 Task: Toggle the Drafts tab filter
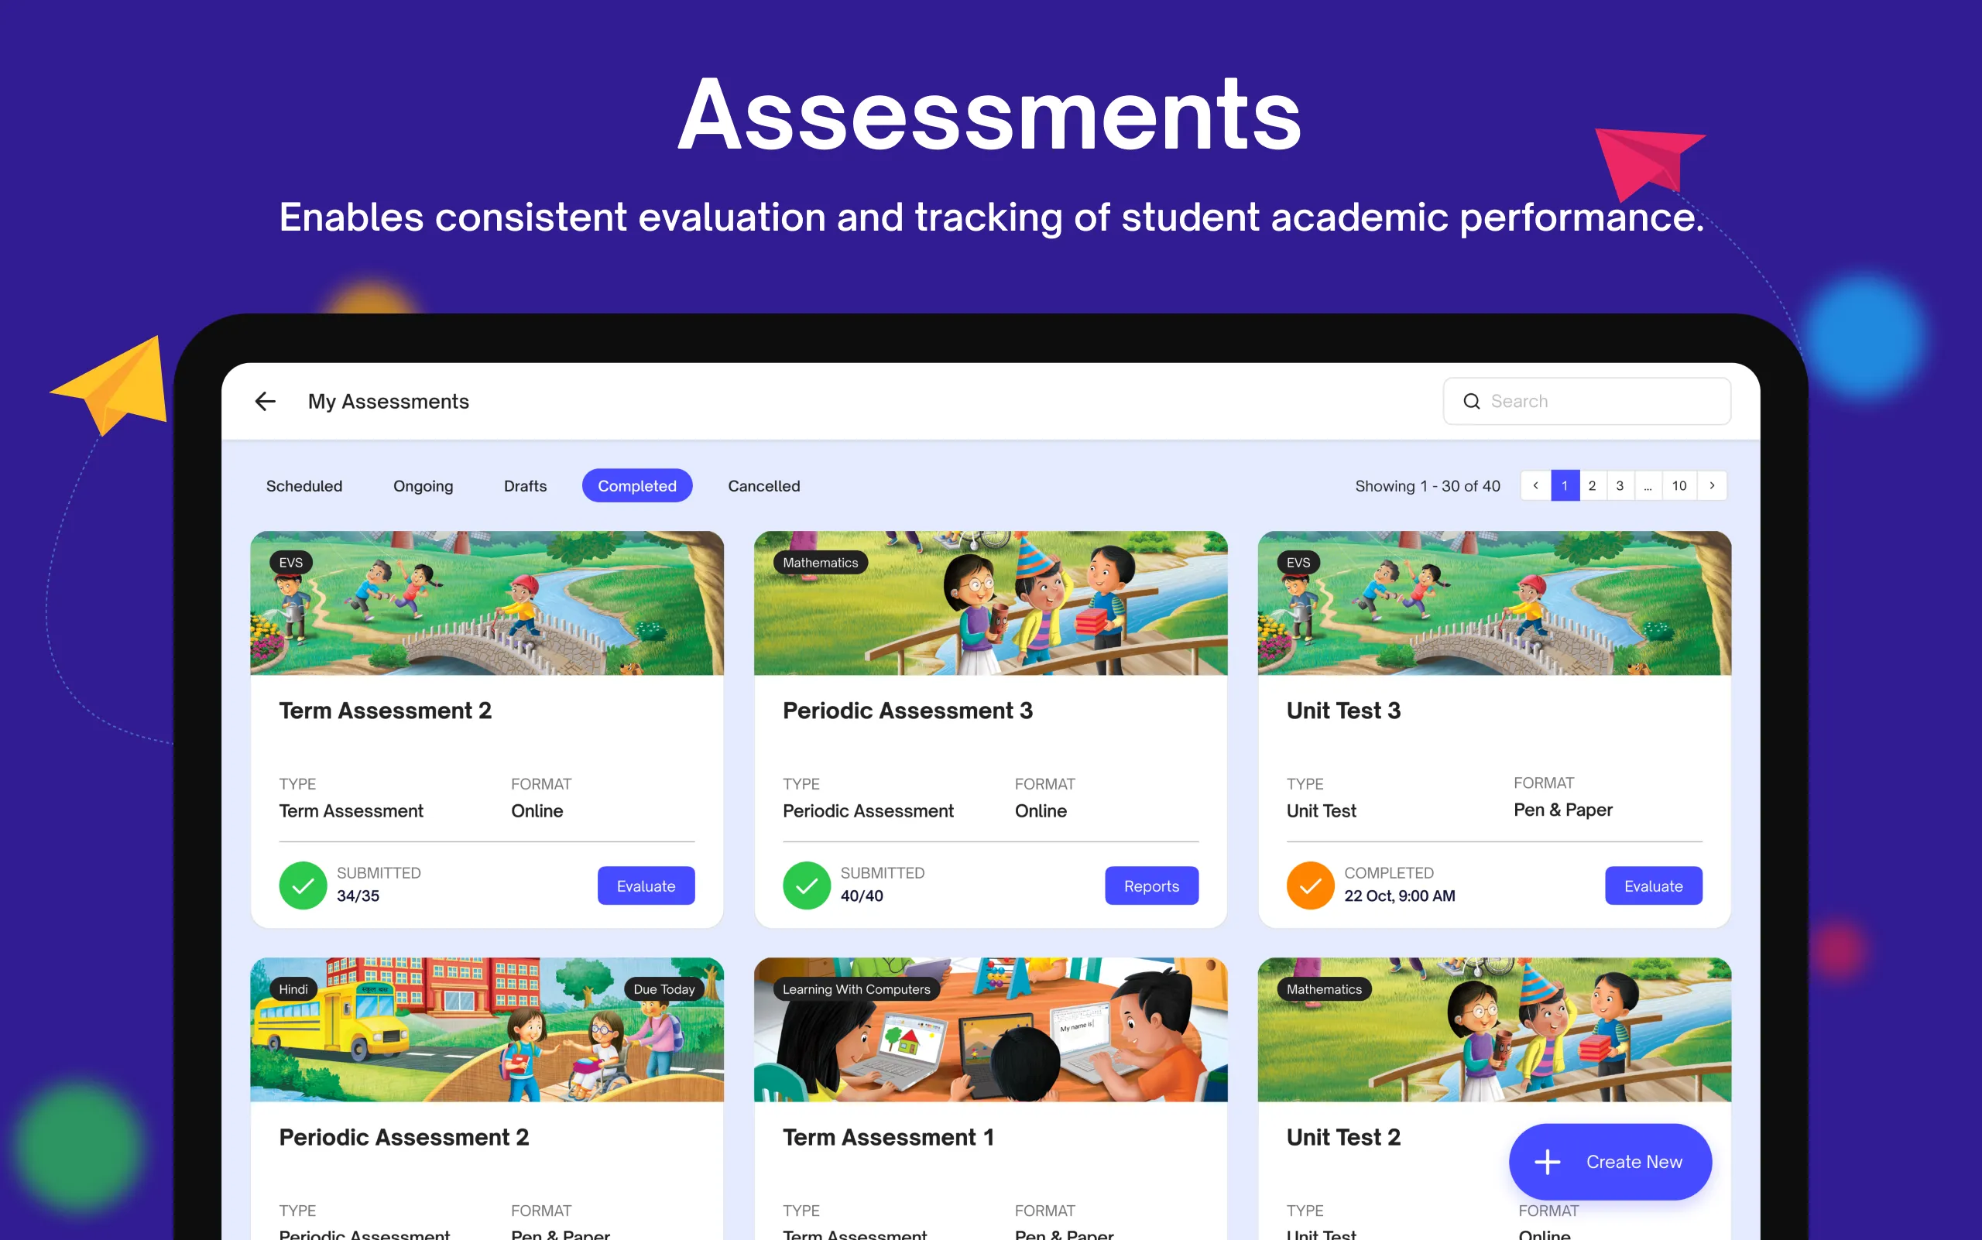523,485
